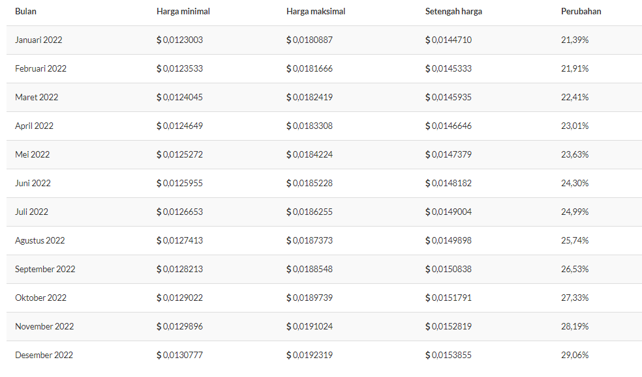Screen dimensions: 642x377
Task: Click the Maret 2022 minimum price $0,0124045
Action: tap(179, 97)
